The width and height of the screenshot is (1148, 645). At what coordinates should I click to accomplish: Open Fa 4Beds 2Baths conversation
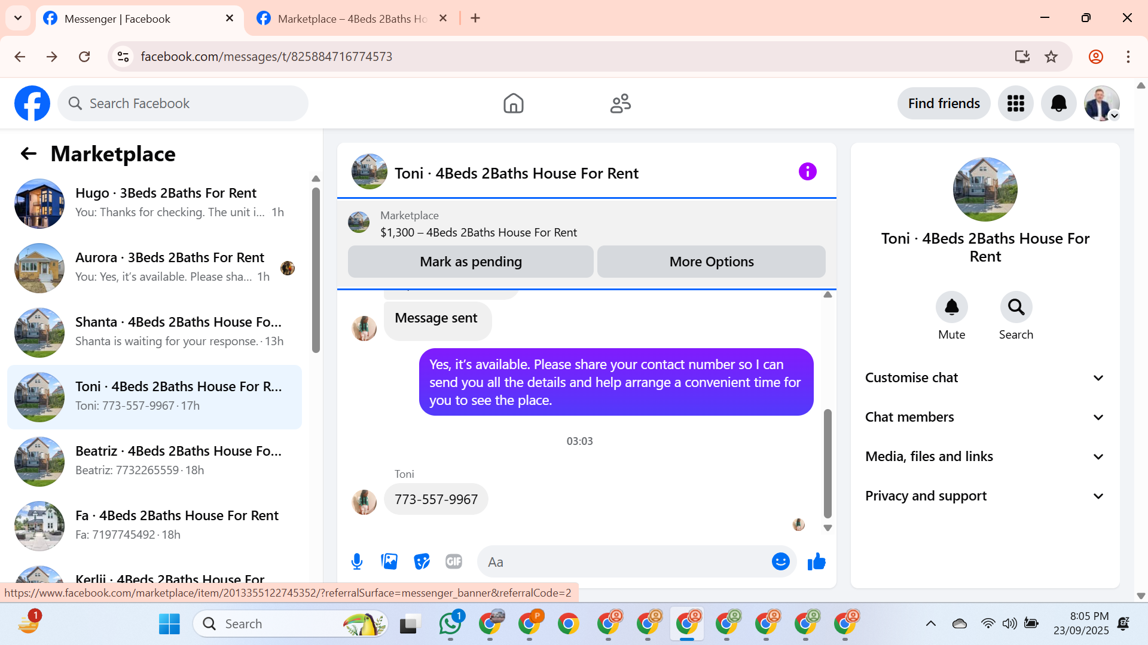click(154, 526)
